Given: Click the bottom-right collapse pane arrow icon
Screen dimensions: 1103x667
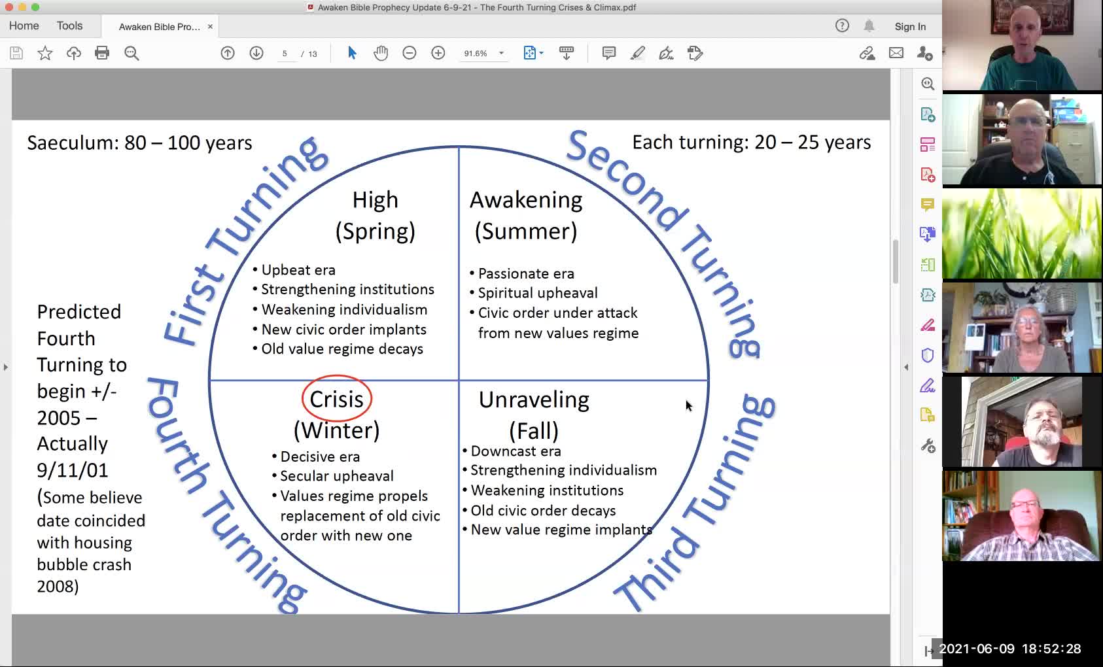Looking at the screenshot, I should tap(929, 651).
